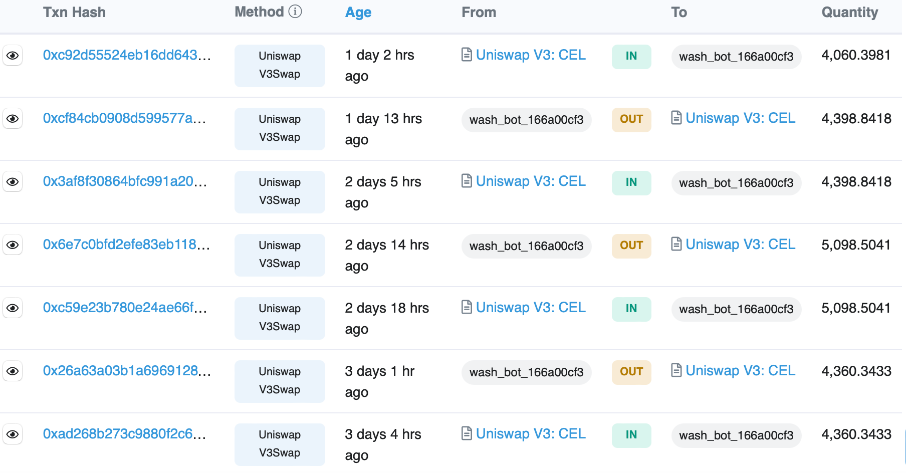Viewport: 906px width, 473px height.
Task: Click contract icon beside Uniswap V3: CEL, 3 days 1 hr row
Action: [676, 370]
